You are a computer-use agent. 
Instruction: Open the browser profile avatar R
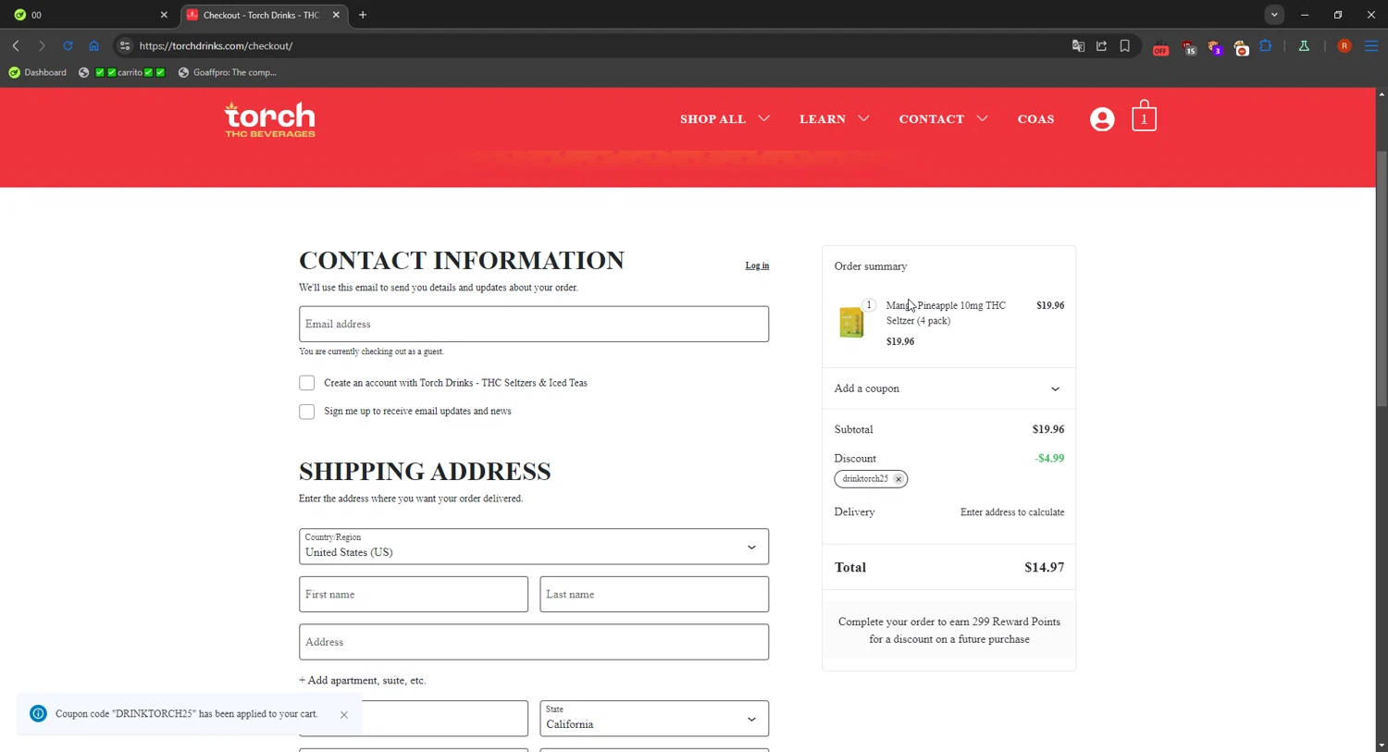[1345, 45]
